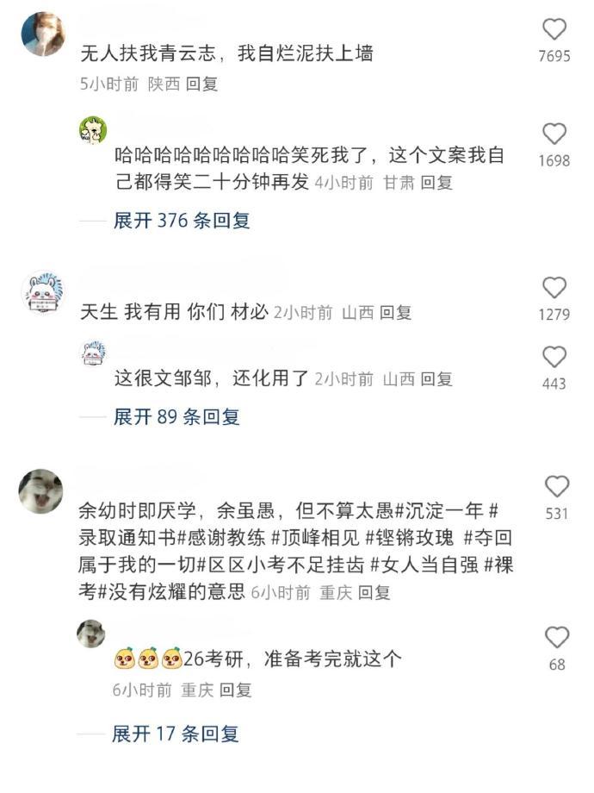Expand 展开 89 条回复

(176, 416)
